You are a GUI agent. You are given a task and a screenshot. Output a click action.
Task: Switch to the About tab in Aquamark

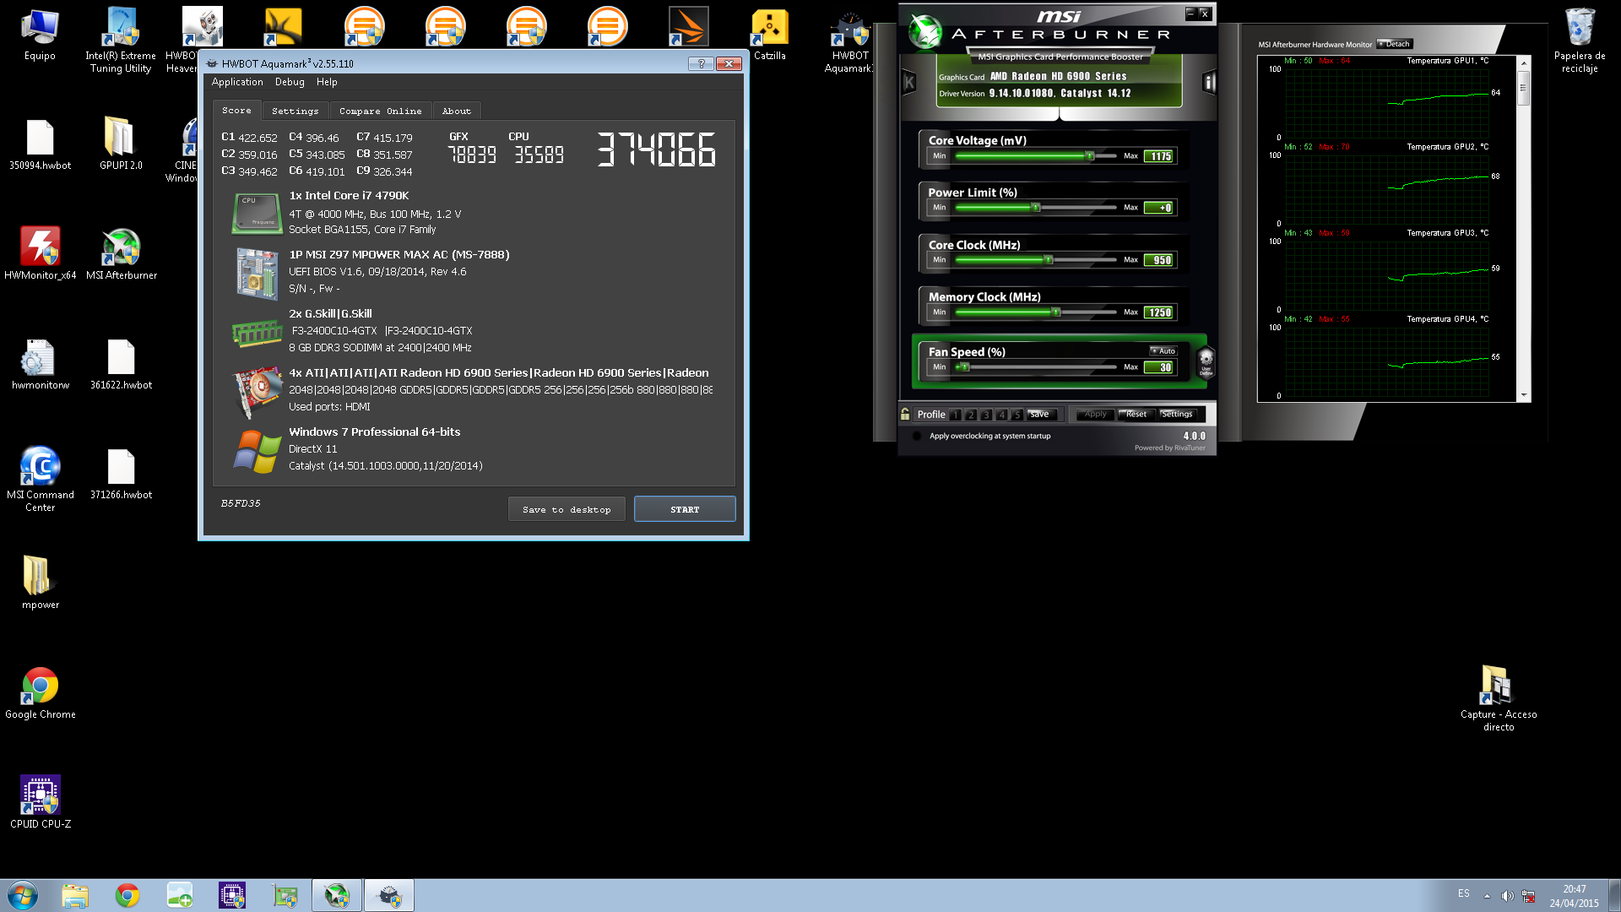(457, 111)
